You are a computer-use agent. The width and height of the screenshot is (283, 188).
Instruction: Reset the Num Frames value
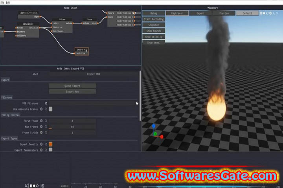coord(46,127)
